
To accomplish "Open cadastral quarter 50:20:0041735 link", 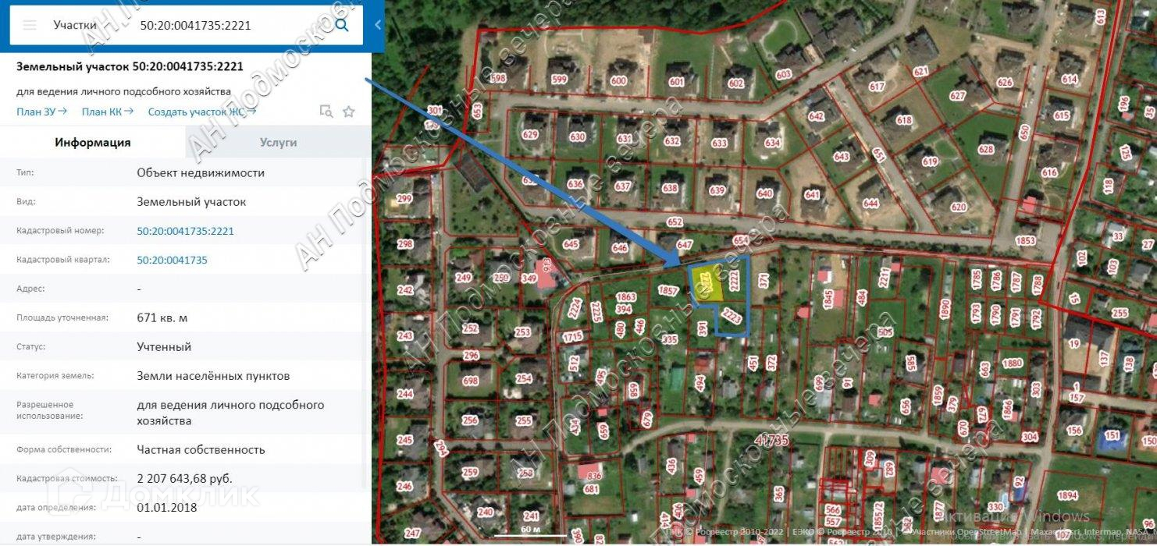I will click(x=172, y=260).
